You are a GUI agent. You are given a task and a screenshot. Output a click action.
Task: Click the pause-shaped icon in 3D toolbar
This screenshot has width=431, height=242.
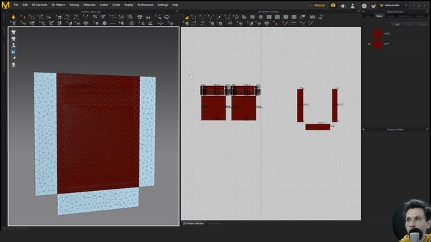click(148, 17)
